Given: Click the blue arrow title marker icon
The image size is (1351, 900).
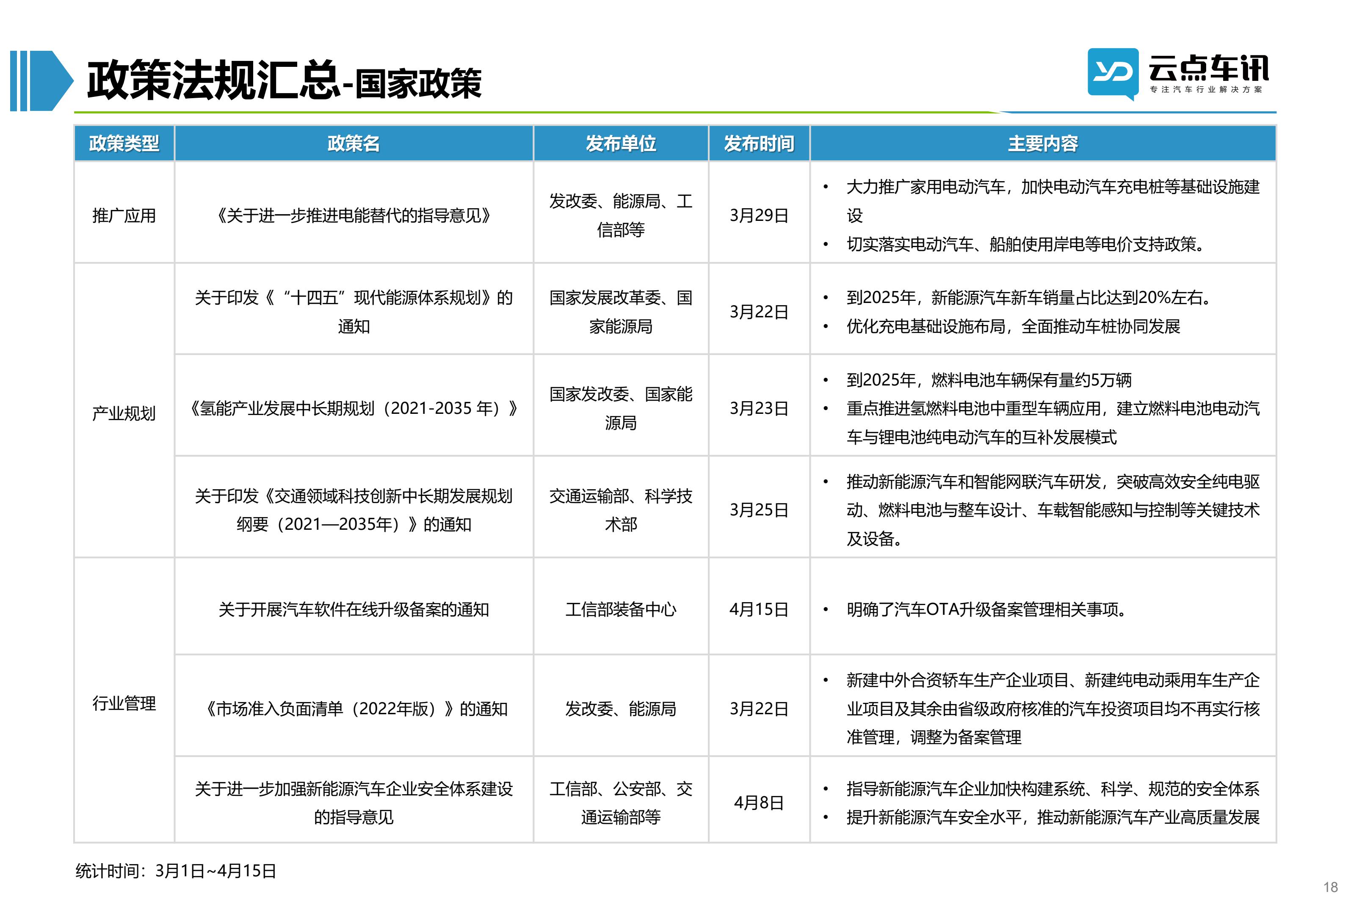Looking at the screenshot, I should pos(42,81).
